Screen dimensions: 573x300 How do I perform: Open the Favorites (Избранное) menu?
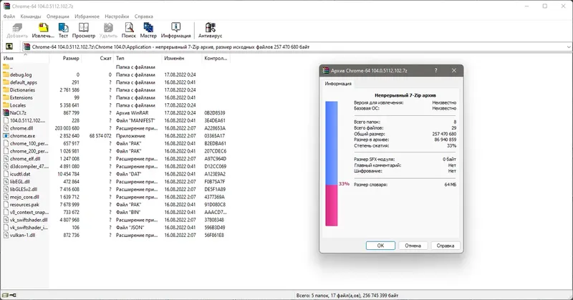pyautogui.click(x=87, y=16)
